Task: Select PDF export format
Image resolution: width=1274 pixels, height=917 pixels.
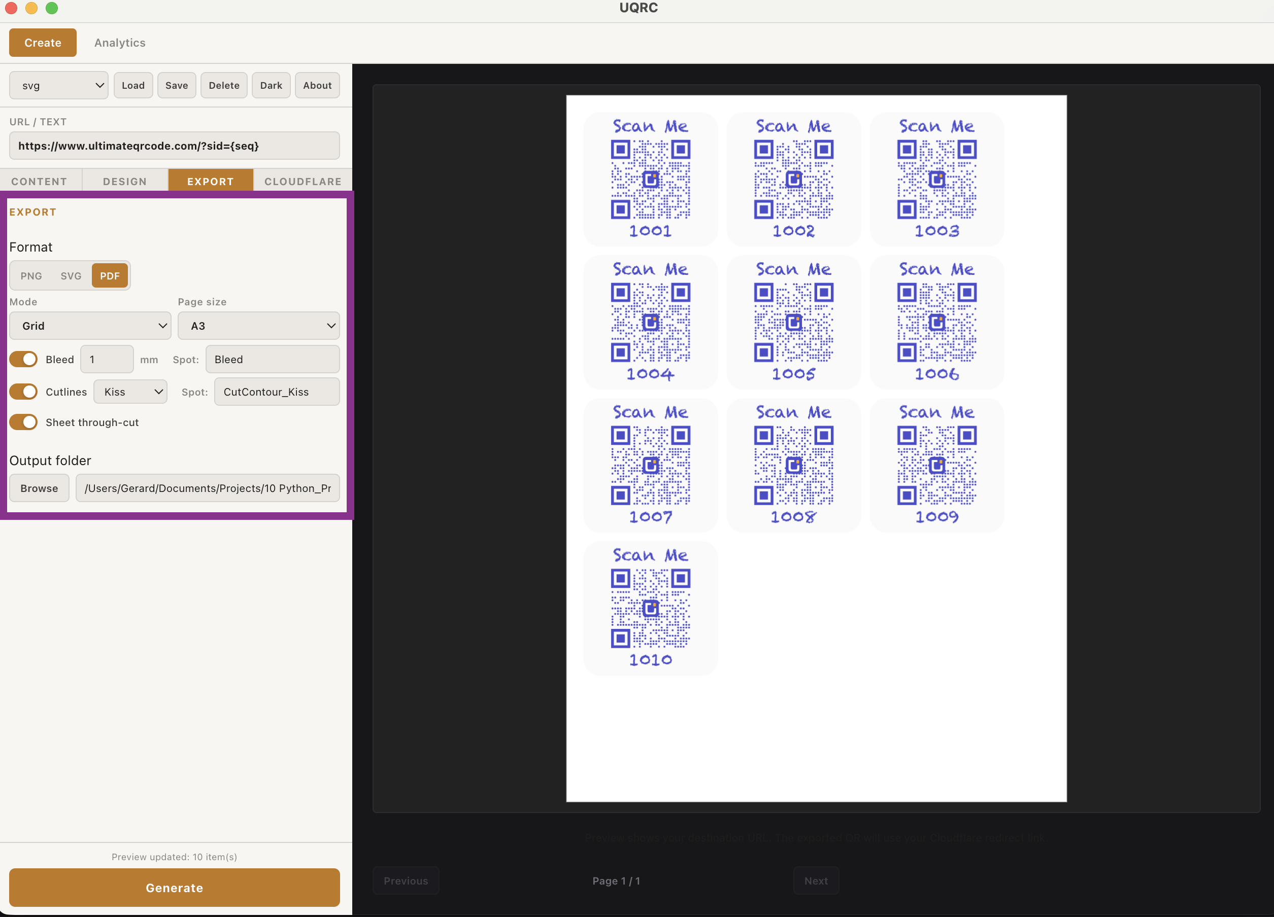Action: pos(110,275)
